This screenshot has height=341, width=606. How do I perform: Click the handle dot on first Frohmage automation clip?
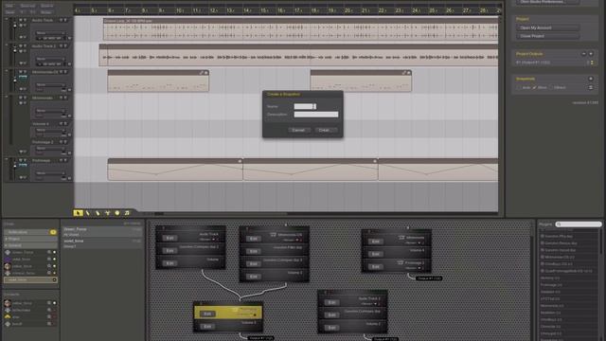click(240, 161)
